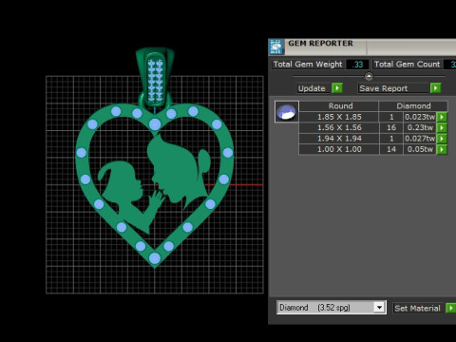Click green arrow for 0.05tw row
This screenshot has height=342, width=456.
pyautogui.click(x=442, y=149)
